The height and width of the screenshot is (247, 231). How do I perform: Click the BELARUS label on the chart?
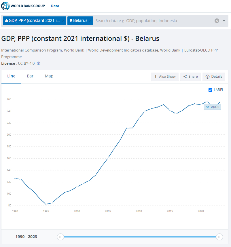212,107
